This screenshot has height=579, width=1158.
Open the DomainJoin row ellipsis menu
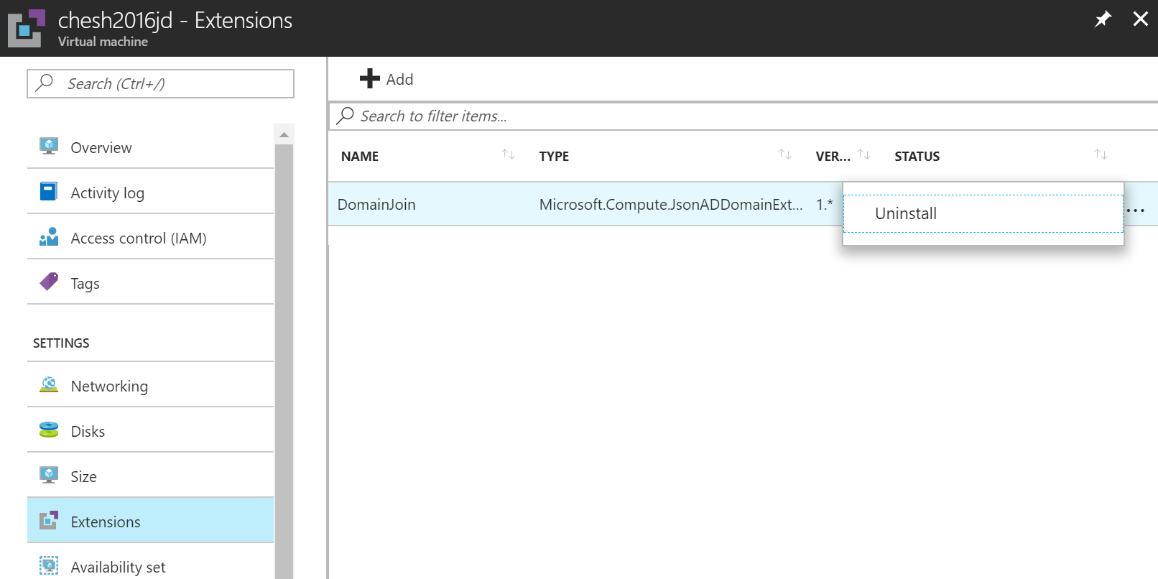[x=1136, y=211]
